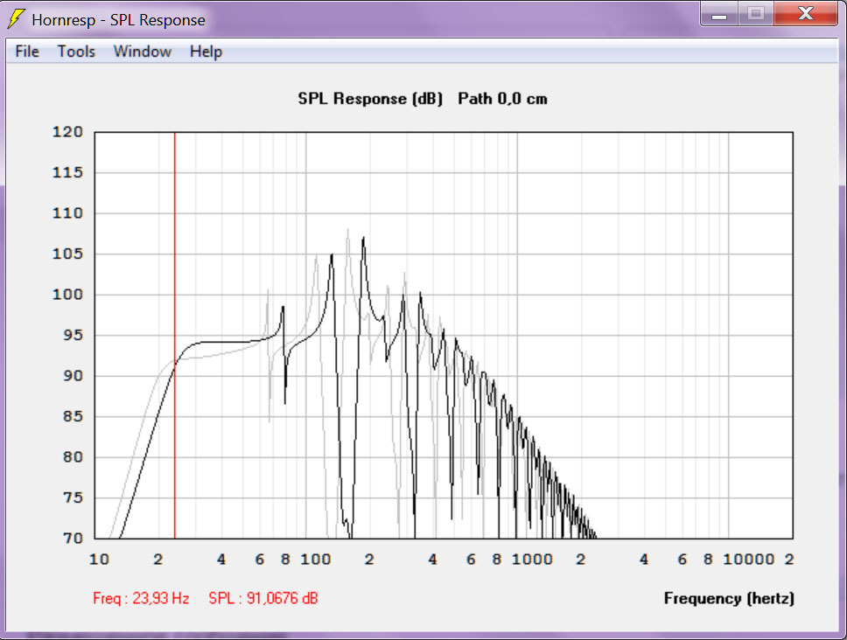The height and width of the screenshot is (640, 847).
Task: Close the SPL Response window
Action: pyautogui.click(x=805, y=13)
